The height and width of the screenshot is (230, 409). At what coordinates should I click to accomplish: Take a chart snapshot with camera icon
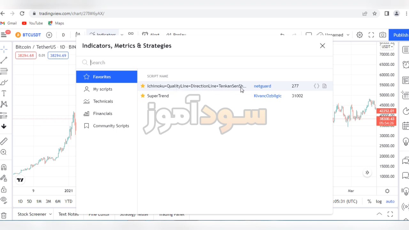click(x=382, y=35)
